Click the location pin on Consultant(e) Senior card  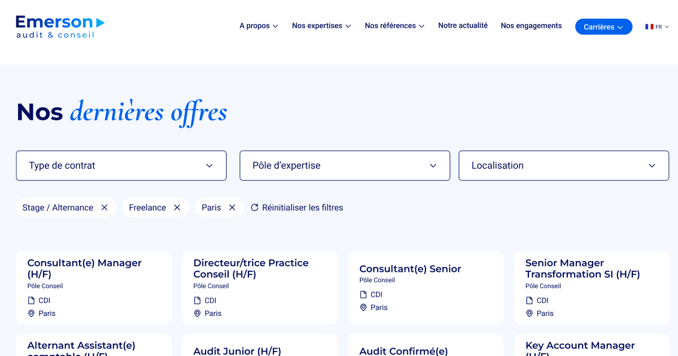pyautogui.click(x=363, y=307)
